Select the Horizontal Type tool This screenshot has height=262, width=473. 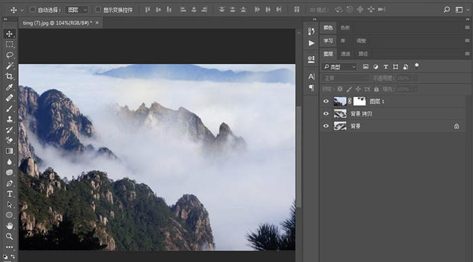pos(9,194)
